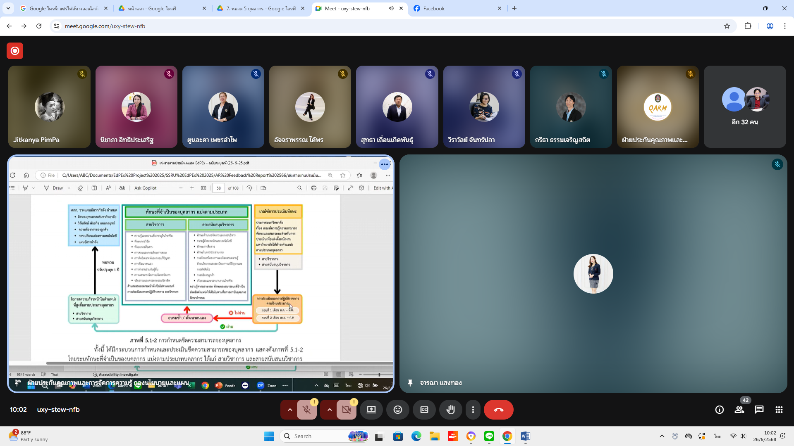Toggle closed captions button

pyautogui.click(x=424, y=410)
